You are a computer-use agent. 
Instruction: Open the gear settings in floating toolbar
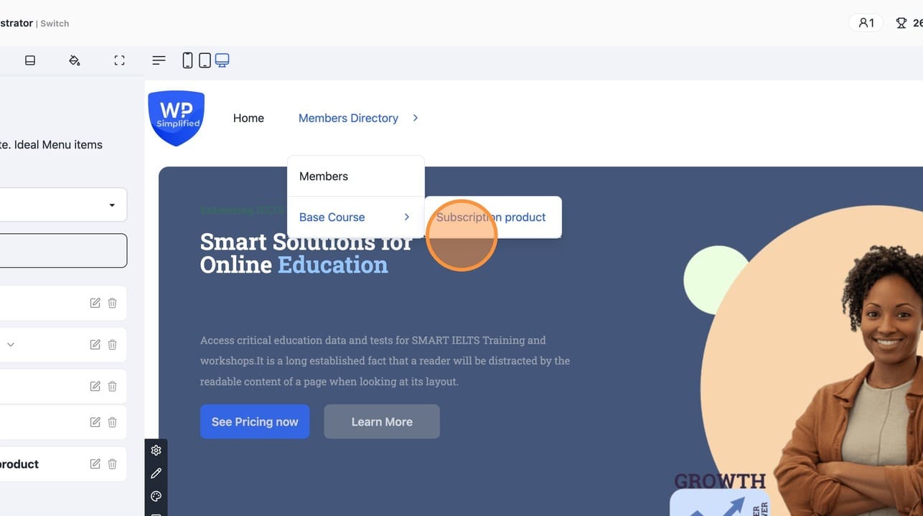[x=156, y=450]
